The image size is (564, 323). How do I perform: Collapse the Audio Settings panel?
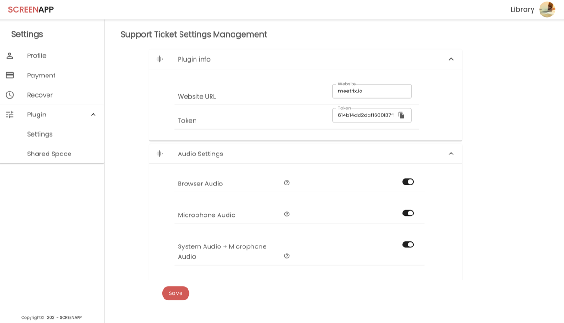coord(451,154)
